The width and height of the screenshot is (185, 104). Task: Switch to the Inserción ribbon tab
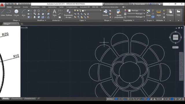point(17,7)
